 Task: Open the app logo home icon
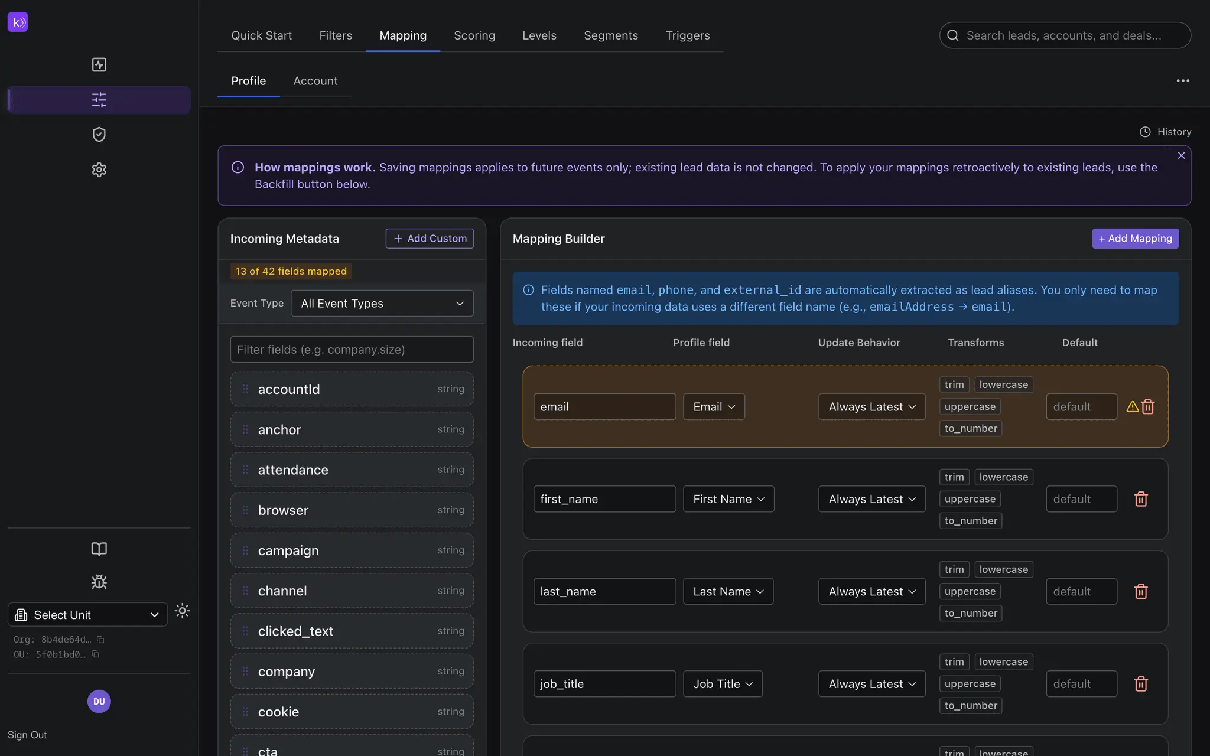point(18,22)
